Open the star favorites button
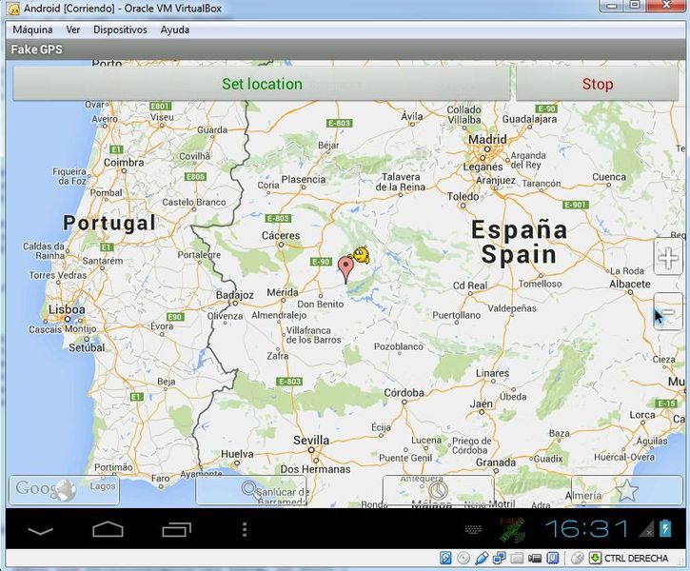Screen dimensions: 690x571 (x=626, y=489)
